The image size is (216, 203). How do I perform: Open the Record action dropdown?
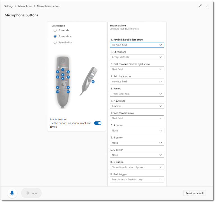click(x=137, y=94)
